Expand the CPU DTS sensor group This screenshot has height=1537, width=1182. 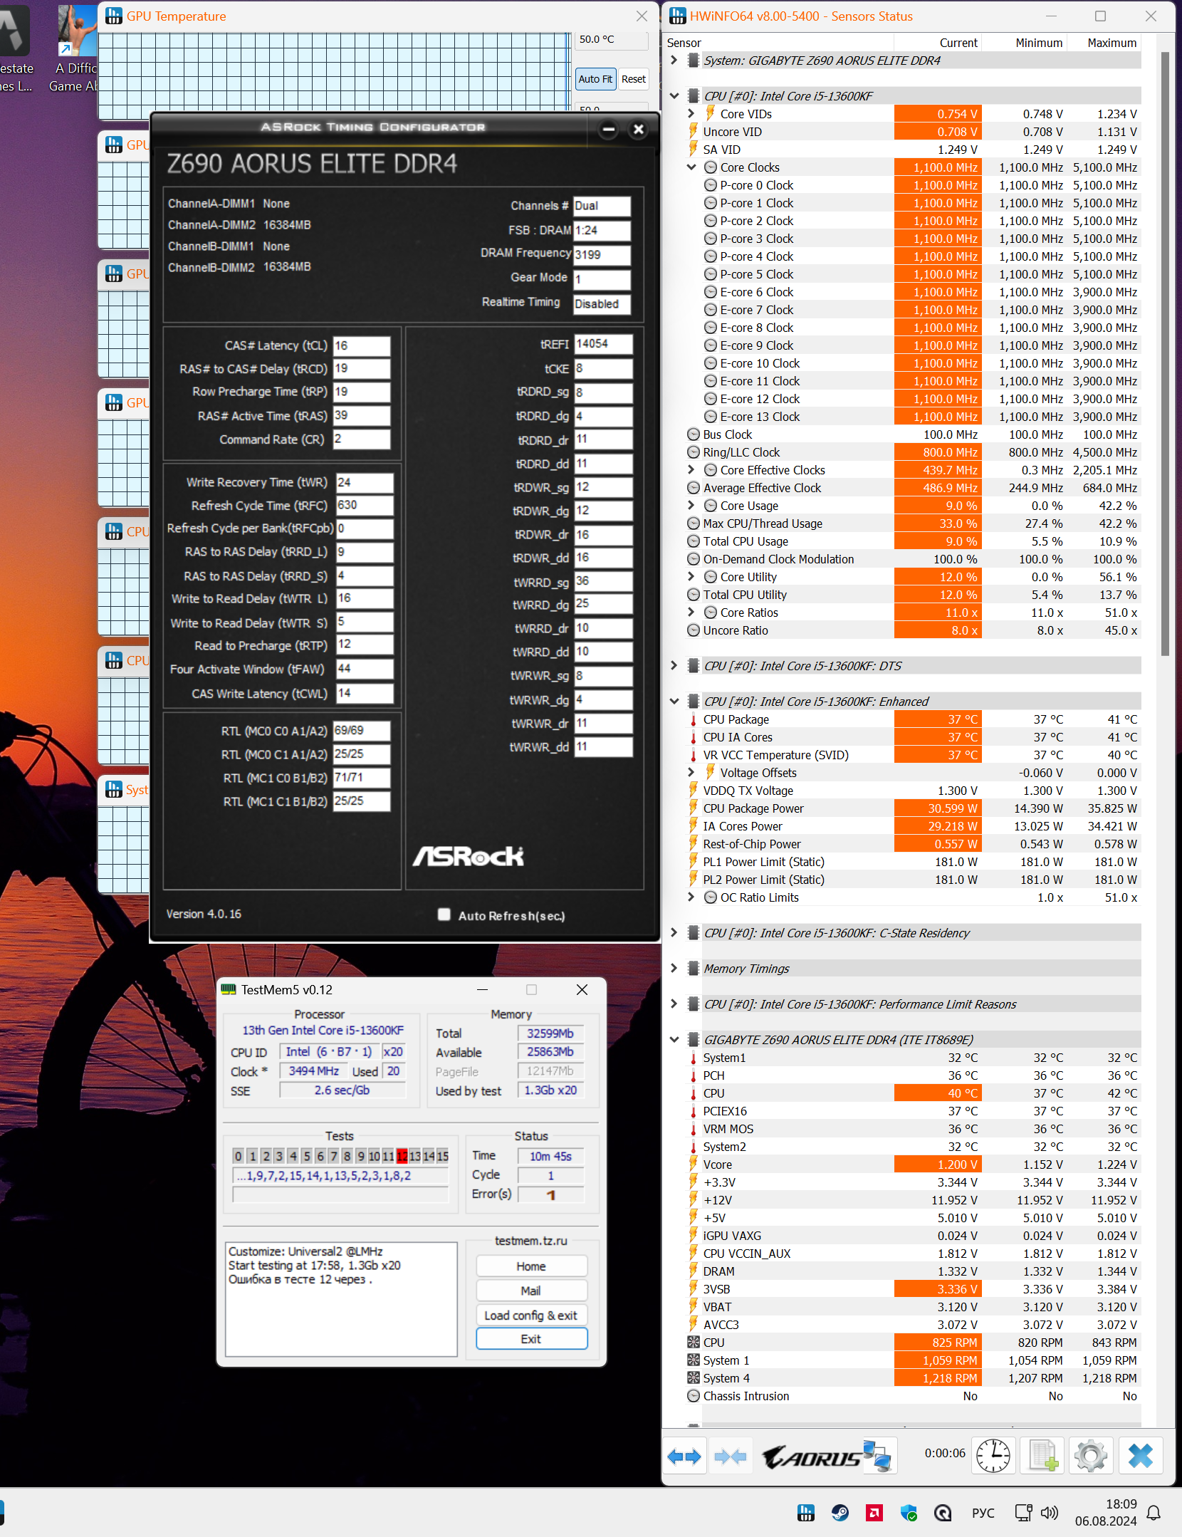click(674, 666)
